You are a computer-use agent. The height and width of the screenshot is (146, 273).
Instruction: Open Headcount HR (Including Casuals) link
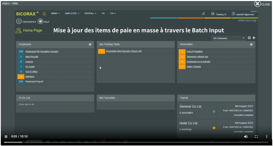click(x=42, y=51)
